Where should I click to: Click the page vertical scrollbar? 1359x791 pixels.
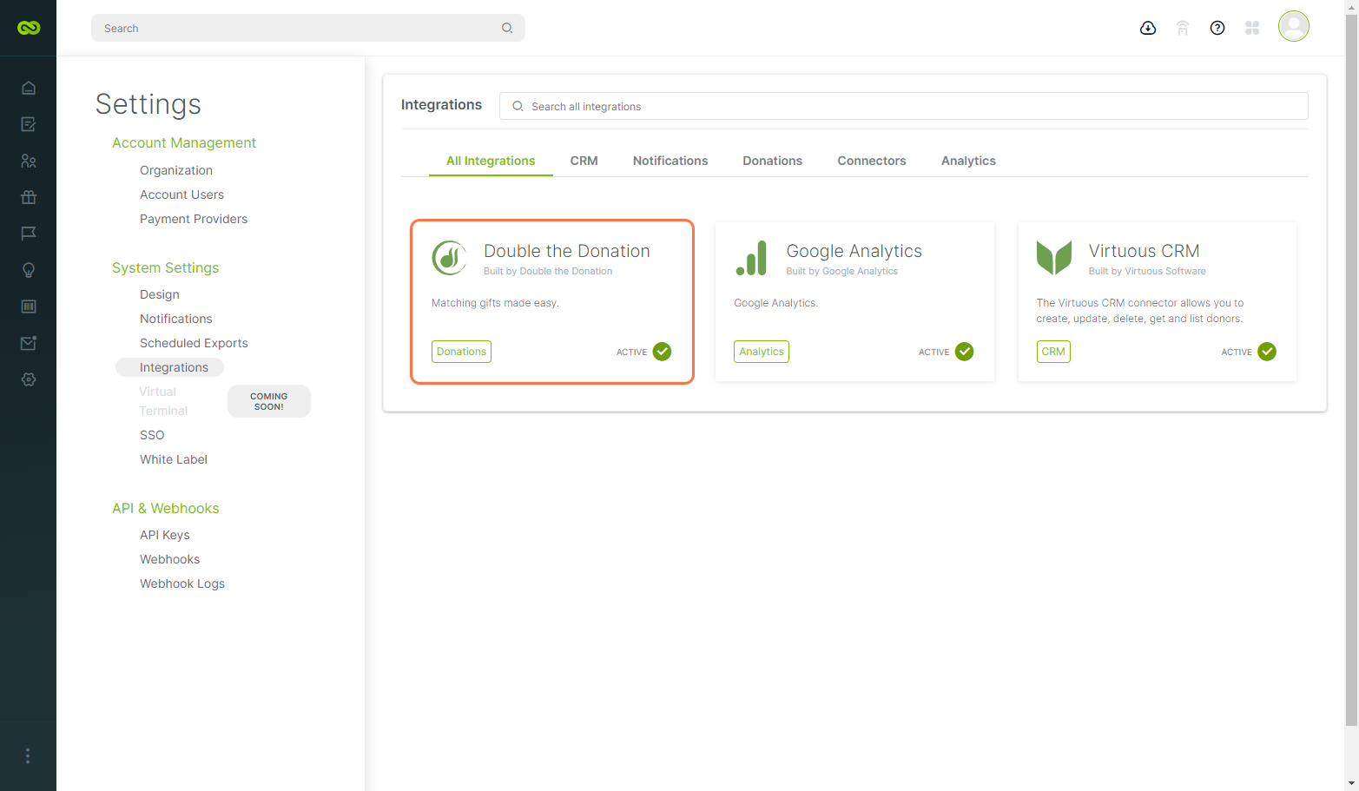coord(1351,369)
